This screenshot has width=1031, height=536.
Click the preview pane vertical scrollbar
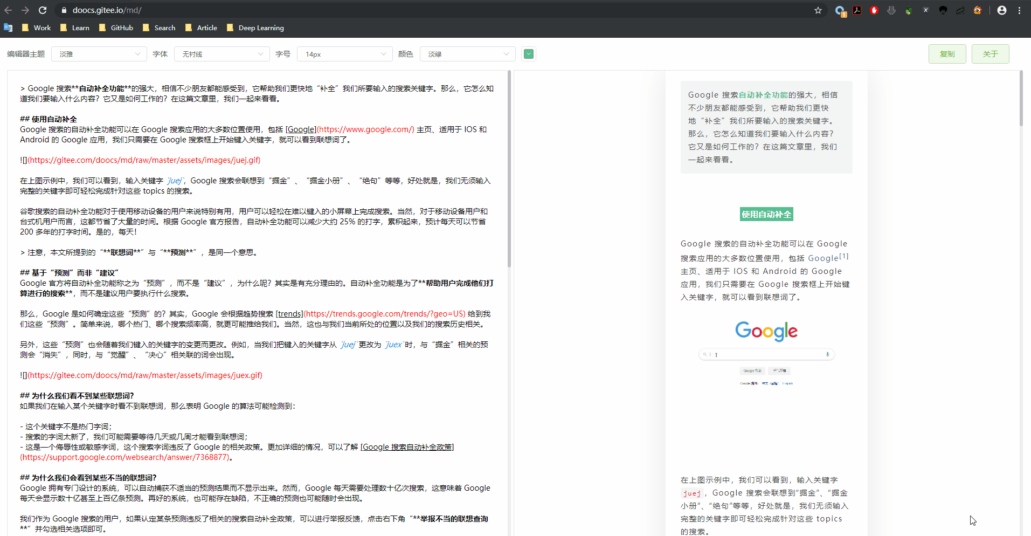[1021, 99]
